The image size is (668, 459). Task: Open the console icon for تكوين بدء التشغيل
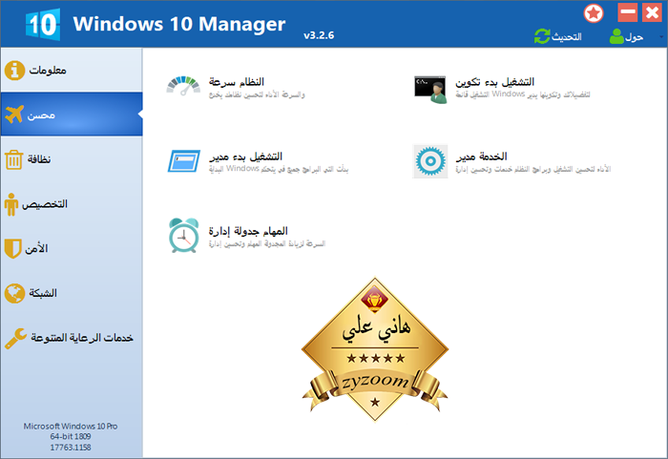(430, 90)
